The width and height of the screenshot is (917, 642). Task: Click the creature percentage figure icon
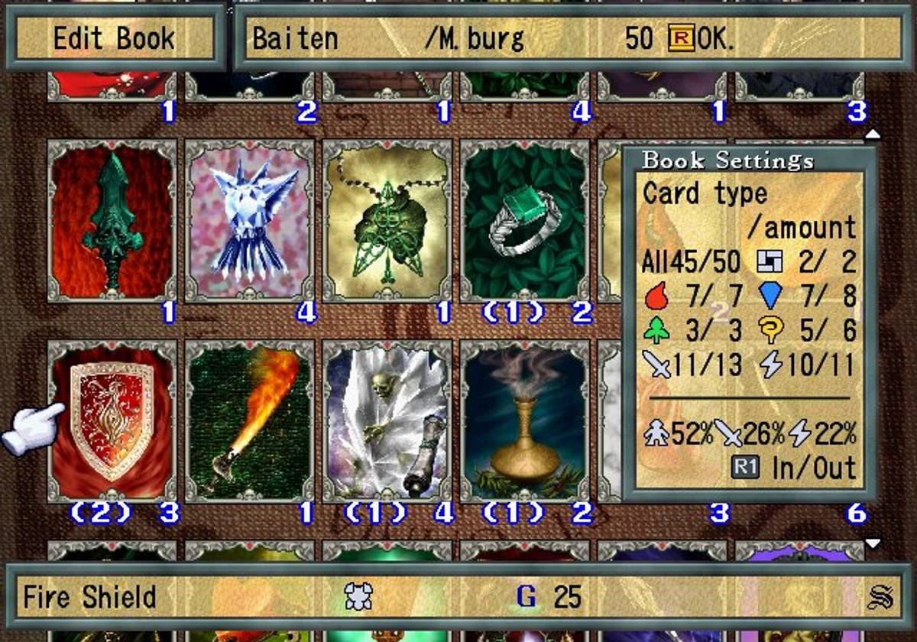[x=656, y=434]
